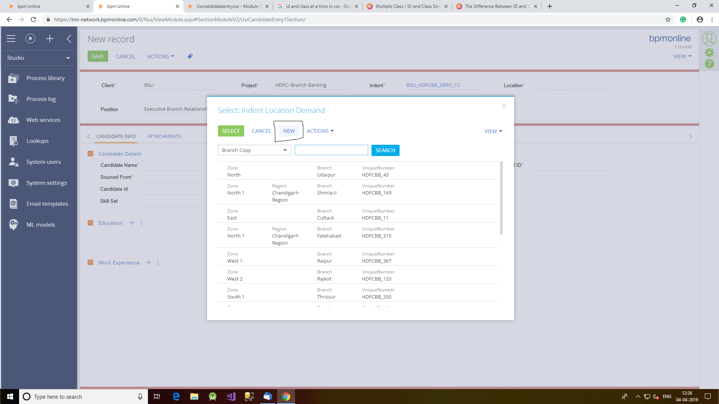Open the BSLI_HDFCBB_EBRO_12 indent link
This screenshot has width=719, height=404.
tap(433, 85)
